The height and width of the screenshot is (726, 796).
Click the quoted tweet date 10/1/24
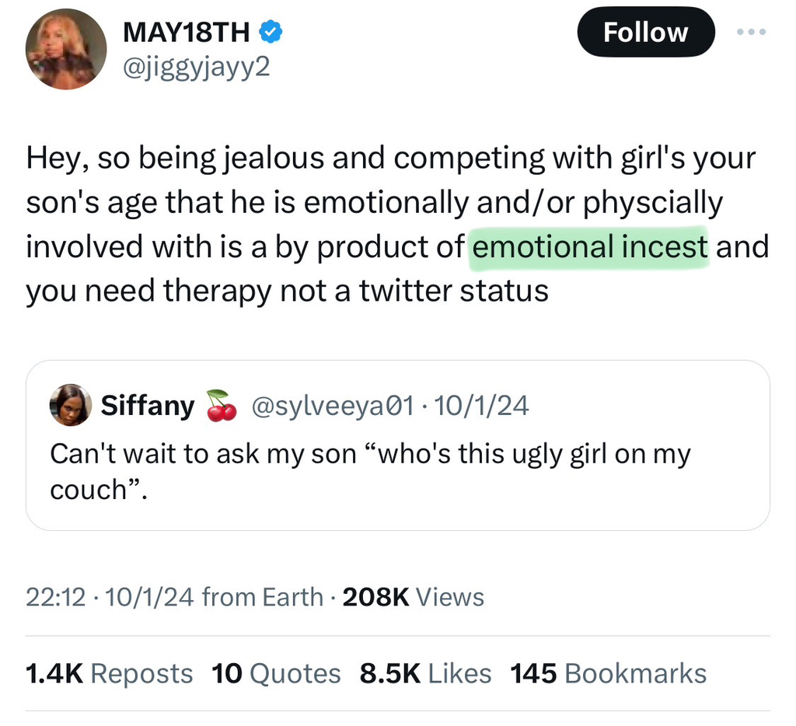click(481, 406)
